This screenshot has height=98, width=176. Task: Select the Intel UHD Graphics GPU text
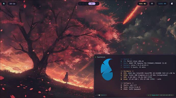click(148, 75)
